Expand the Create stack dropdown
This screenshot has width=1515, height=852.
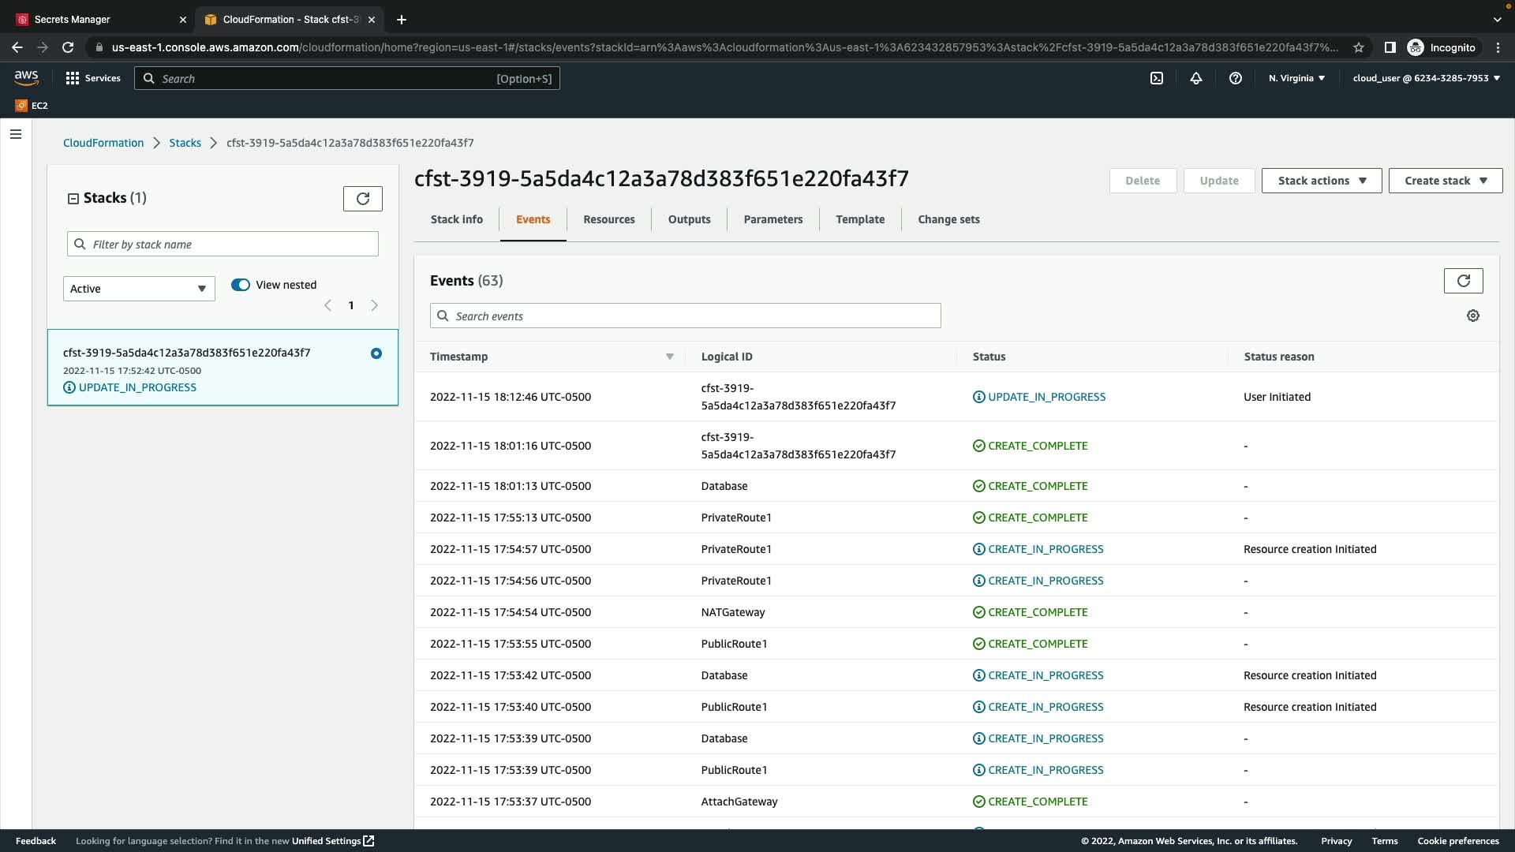point(1445,181)
